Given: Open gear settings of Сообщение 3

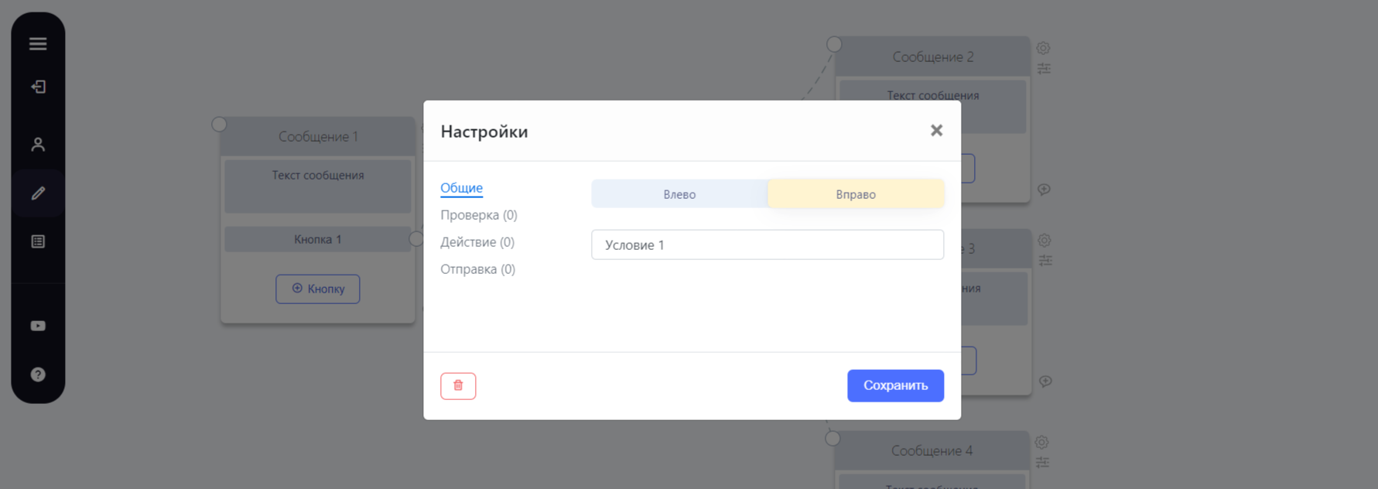Looking at the screenshot, I should [1045, 241].
